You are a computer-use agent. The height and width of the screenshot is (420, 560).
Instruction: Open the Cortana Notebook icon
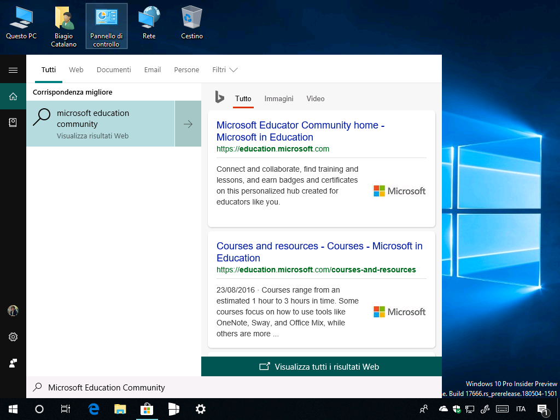click(x=13, y=122)
